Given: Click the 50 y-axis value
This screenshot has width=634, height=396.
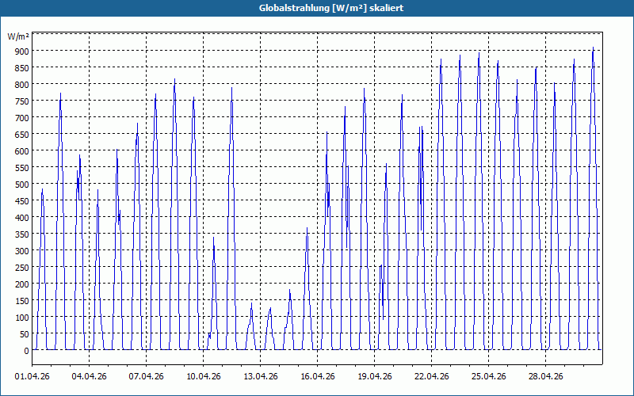Looking at the screenshot, I should tap(25, 334).
